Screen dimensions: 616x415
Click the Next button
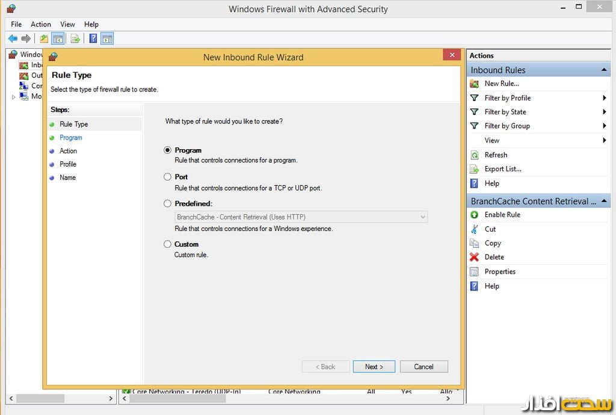click(x=374, y=366)
